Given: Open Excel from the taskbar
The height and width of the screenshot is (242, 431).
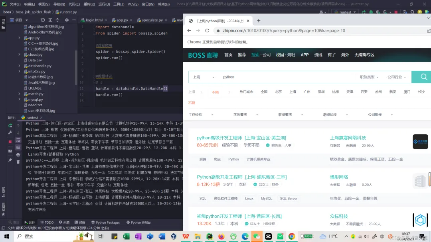Looking at the screenshot, I should [x=126, y=236].
